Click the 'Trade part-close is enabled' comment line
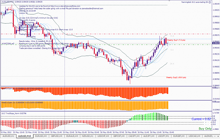This screenshot has height=139, width=220. (41, 48)
